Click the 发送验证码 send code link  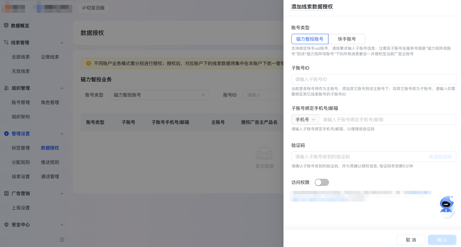(x=440, y=157)
